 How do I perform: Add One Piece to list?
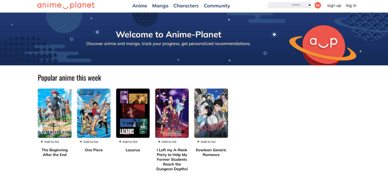click(x=88, y=142)
